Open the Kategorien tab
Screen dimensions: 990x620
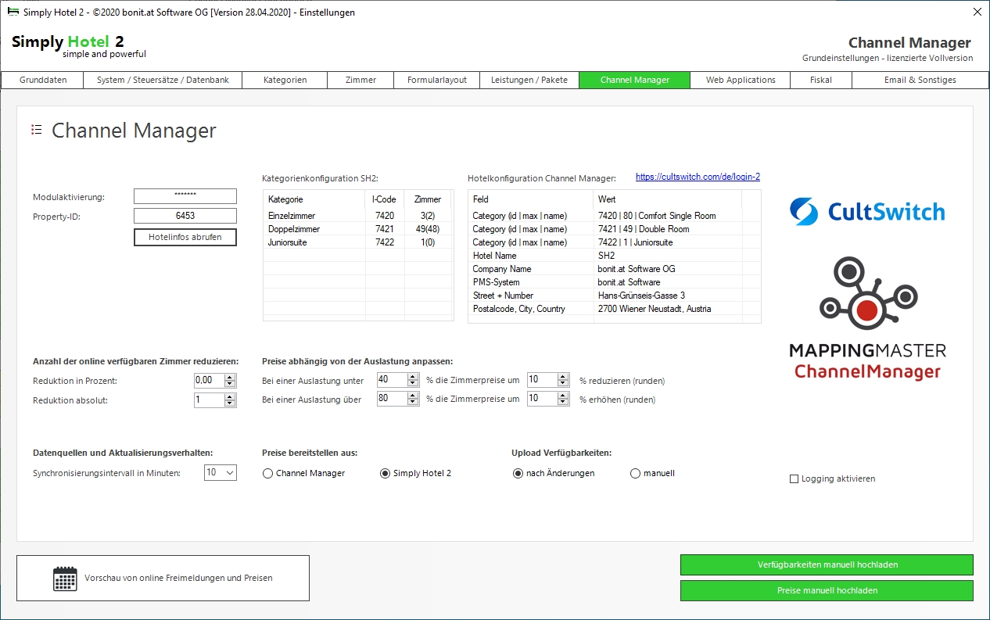(285, 80)
